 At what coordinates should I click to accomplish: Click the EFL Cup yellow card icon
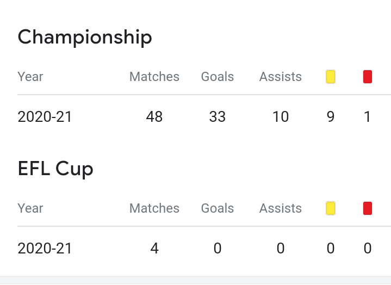click(x=331, y=208)
